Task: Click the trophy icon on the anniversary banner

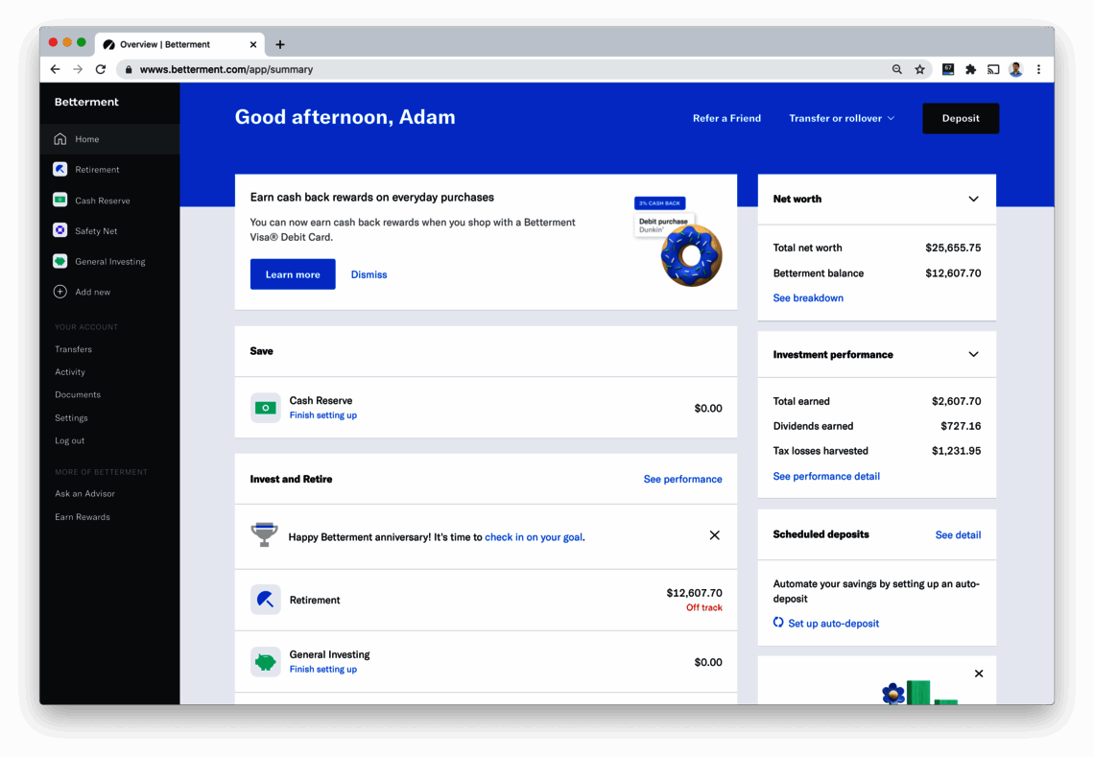Action: tap(263, 535)
